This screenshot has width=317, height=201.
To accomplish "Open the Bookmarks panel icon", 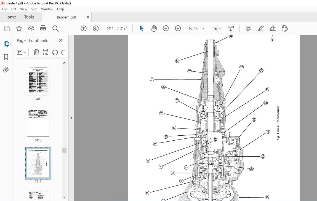I will (x=6, y=57).
